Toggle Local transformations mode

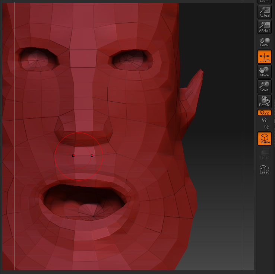(x=265, y=42)
